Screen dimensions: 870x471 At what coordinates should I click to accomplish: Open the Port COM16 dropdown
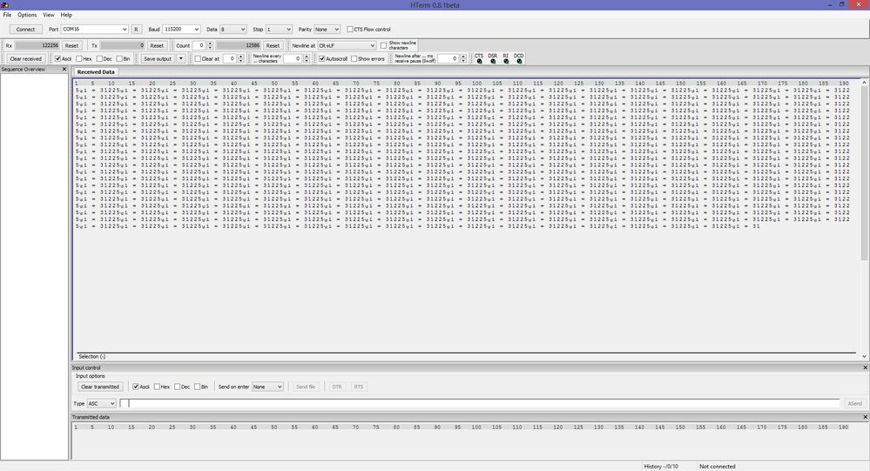[95, 30]
